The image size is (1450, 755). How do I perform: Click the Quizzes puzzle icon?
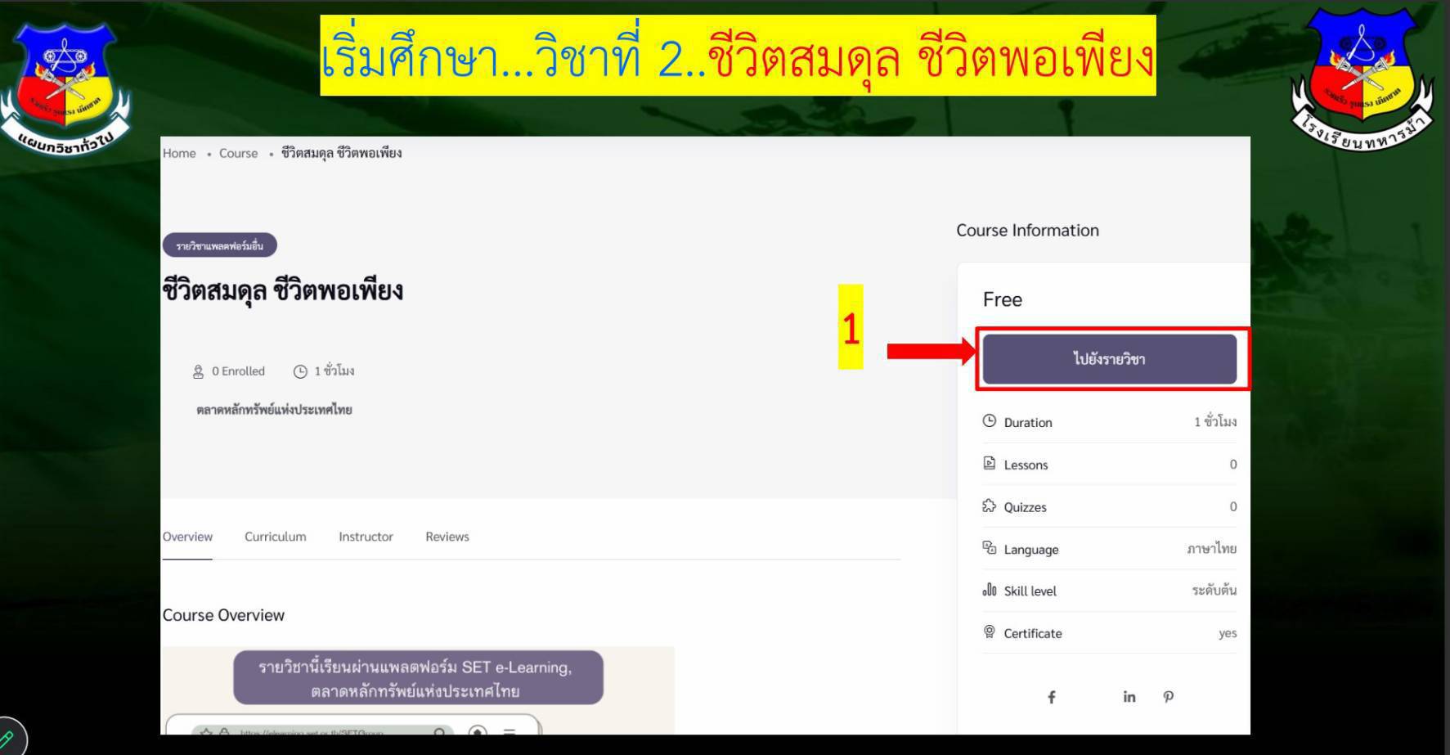click(989, 506)
